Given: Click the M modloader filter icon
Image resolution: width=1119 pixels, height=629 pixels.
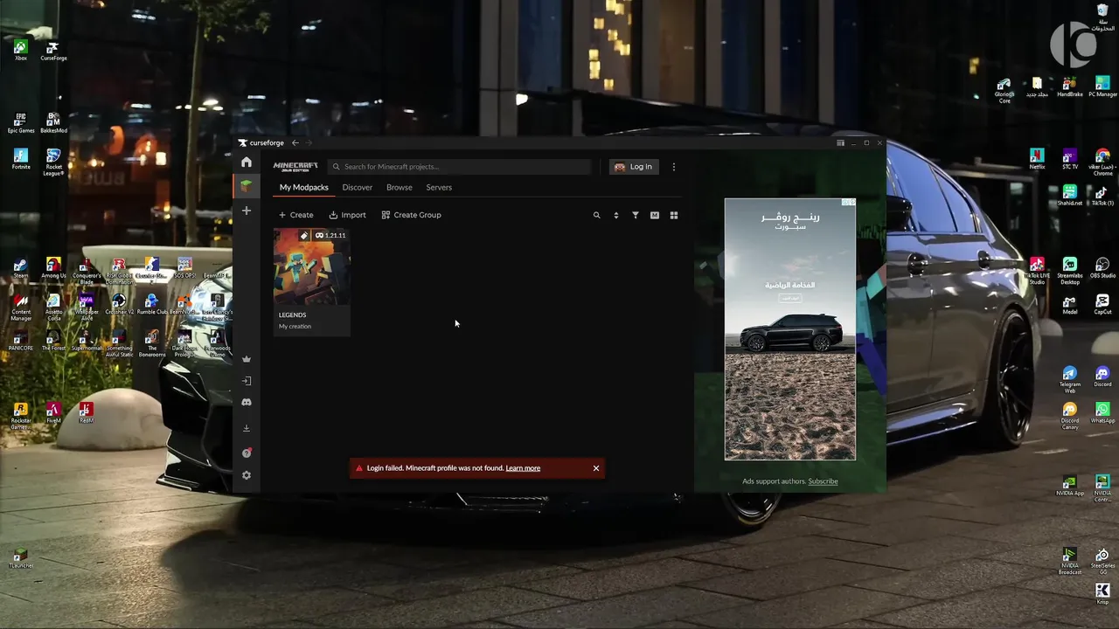Looking at the screenshot, I should tap(655, 215).
